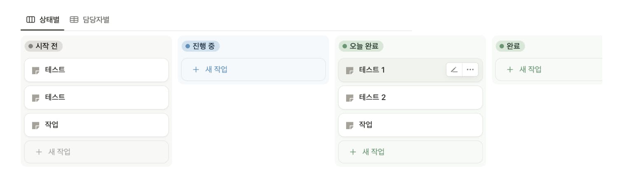Click the board icon beside 상태별 tab
Screen dimensions: 623x182
pos(30,20)
